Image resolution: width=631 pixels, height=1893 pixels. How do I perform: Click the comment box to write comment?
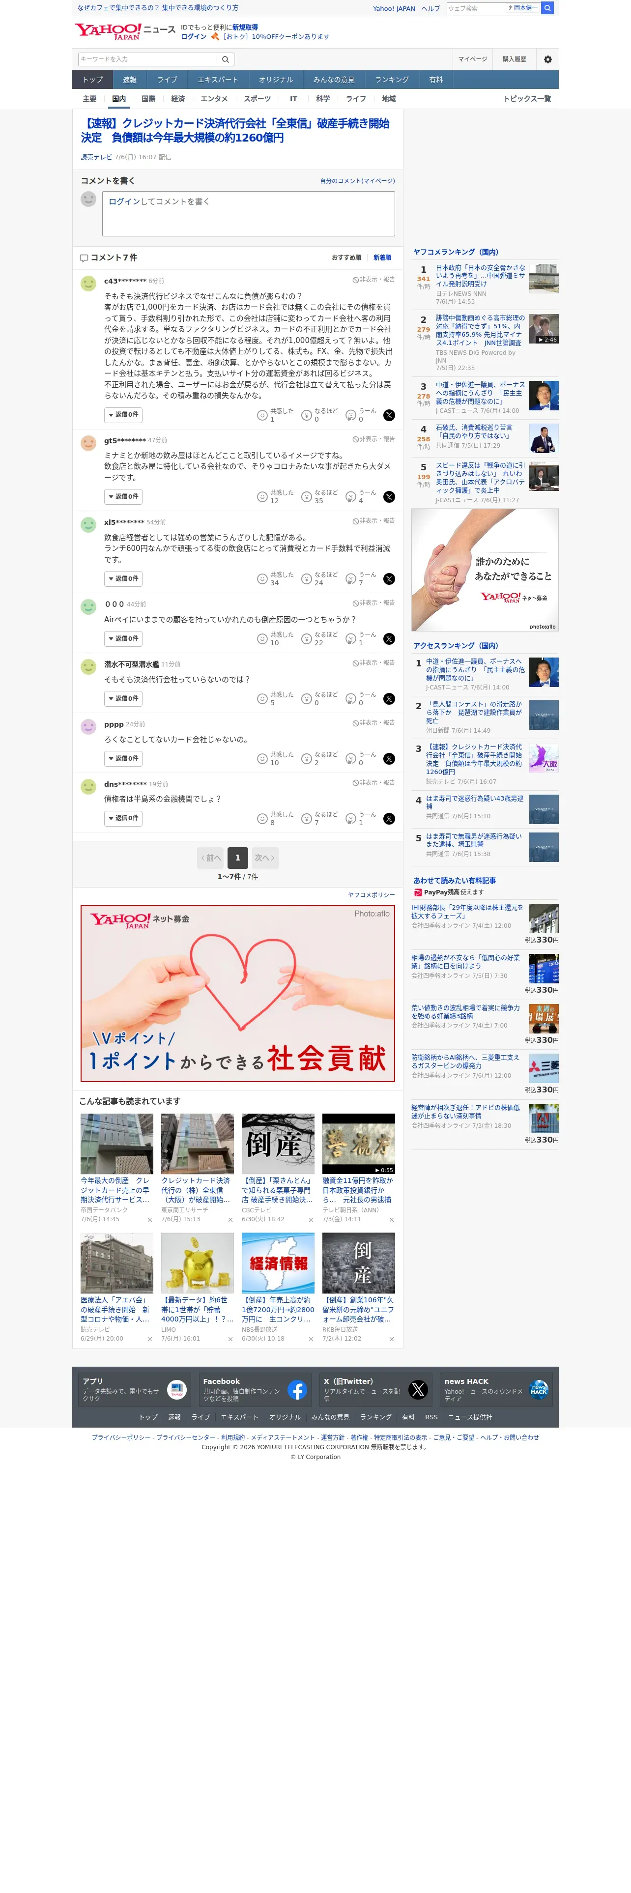coord(248,214)
